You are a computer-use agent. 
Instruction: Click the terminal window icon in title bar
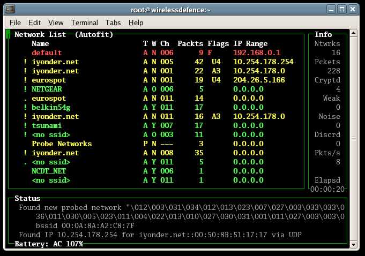tap(10, 9)
